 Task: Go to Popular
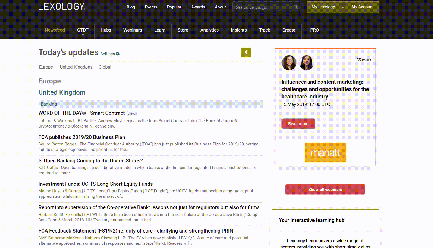174,7
